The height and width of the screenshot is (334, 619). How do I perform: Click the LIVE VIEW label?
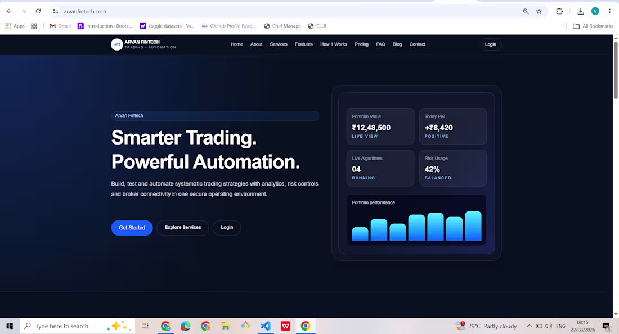365,137
